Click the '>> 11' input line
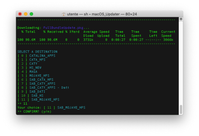Image resolution: width=199 pixels, height=136 pixels. point(23,104)
